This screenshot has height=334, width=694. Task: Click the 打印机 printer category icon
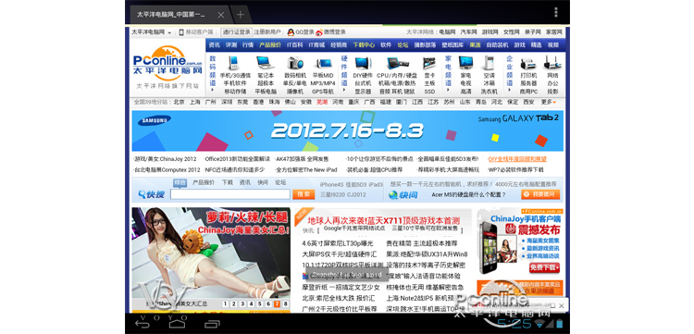(x=528, y=63)
